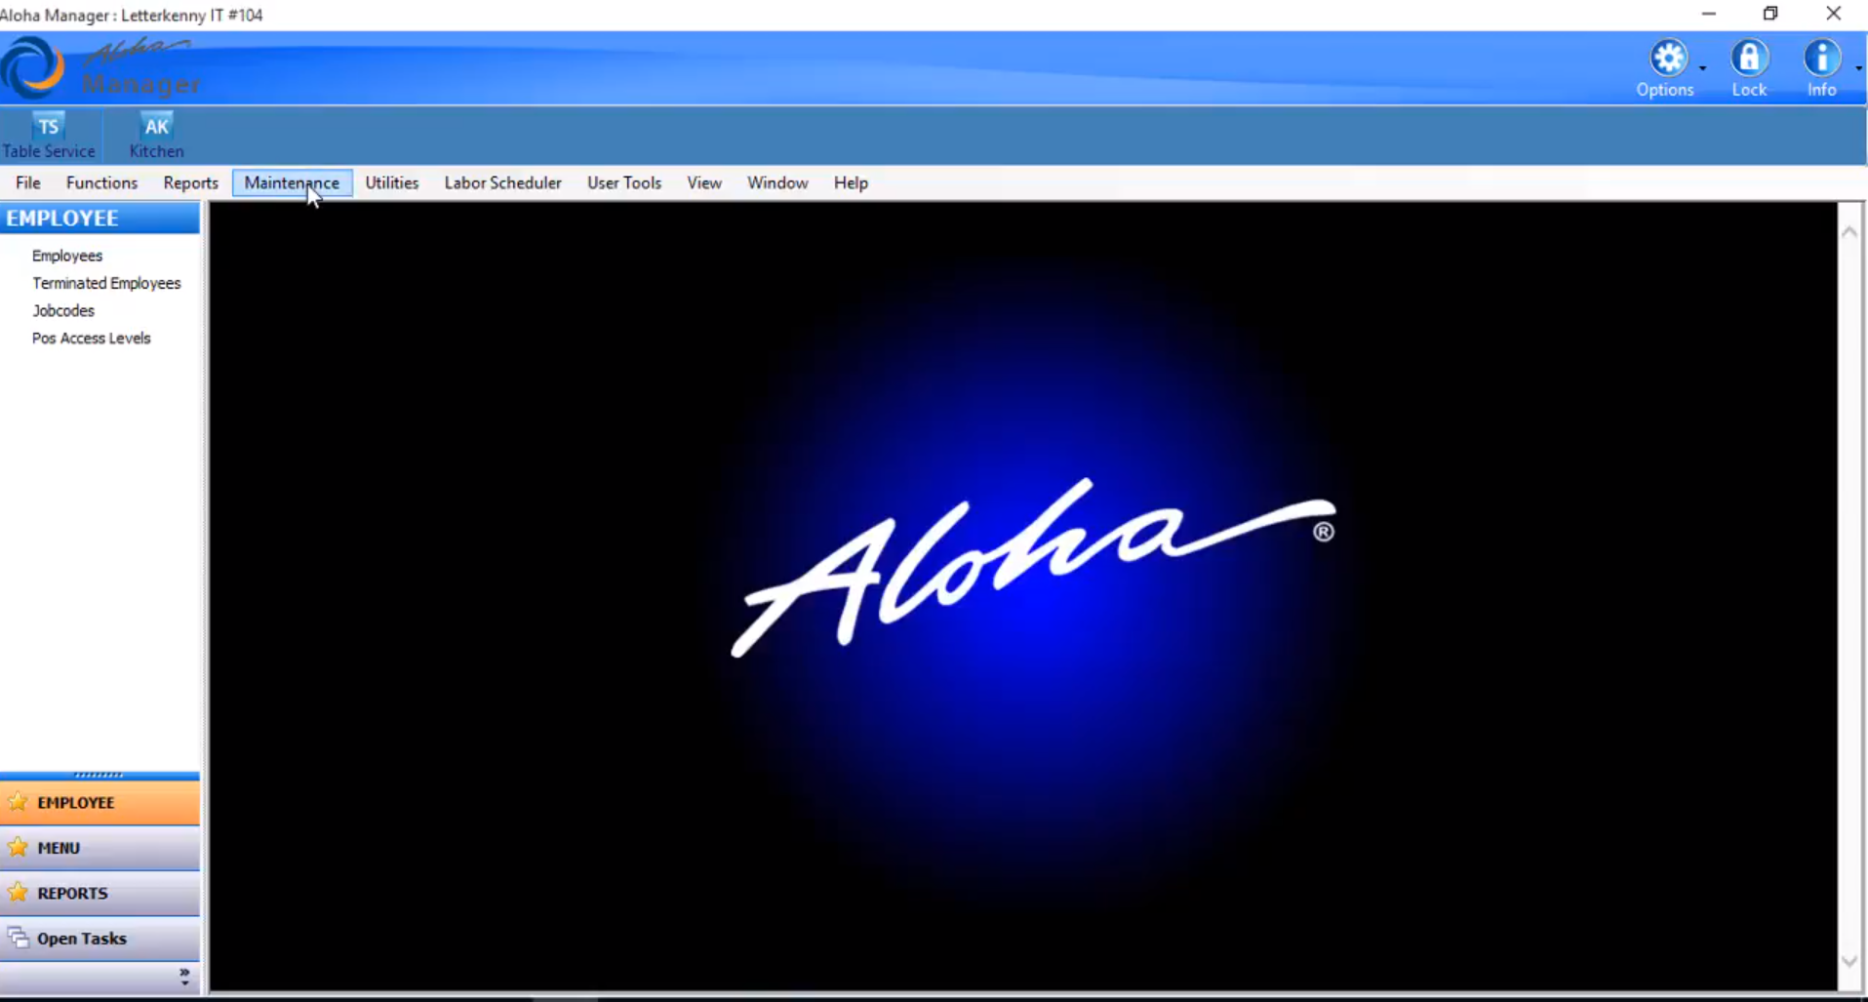Close the Aloha Manager window
The width and height of the screenshot is (1868, 1002).
click(1834, 14)
